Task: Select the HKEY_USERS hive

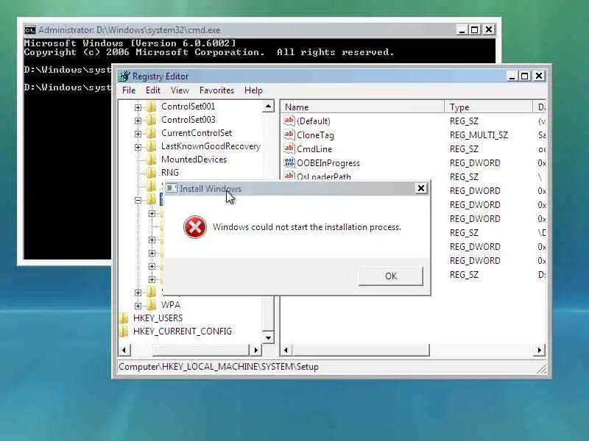Action: tap(158, 318)
